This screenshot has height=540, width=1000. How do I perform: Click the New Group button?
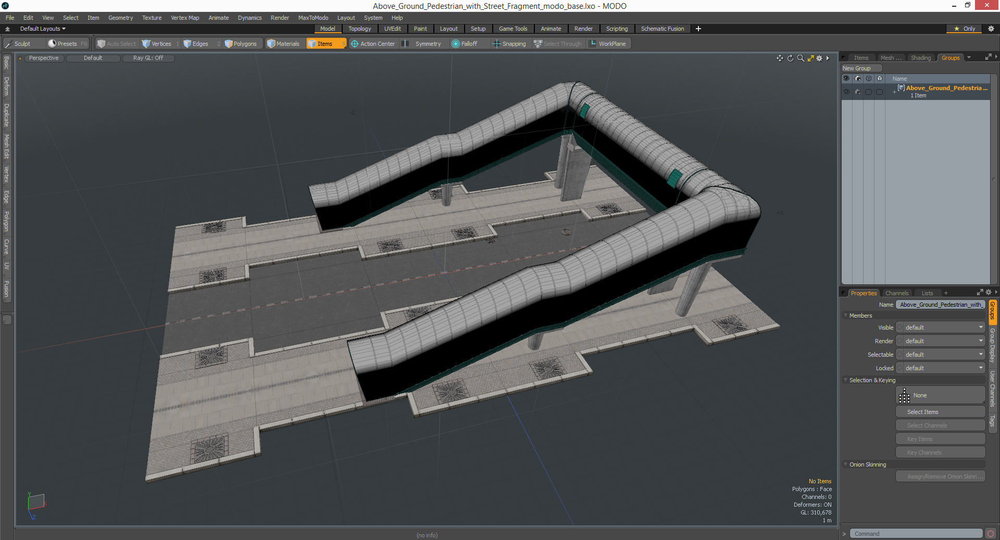(861, 68)
